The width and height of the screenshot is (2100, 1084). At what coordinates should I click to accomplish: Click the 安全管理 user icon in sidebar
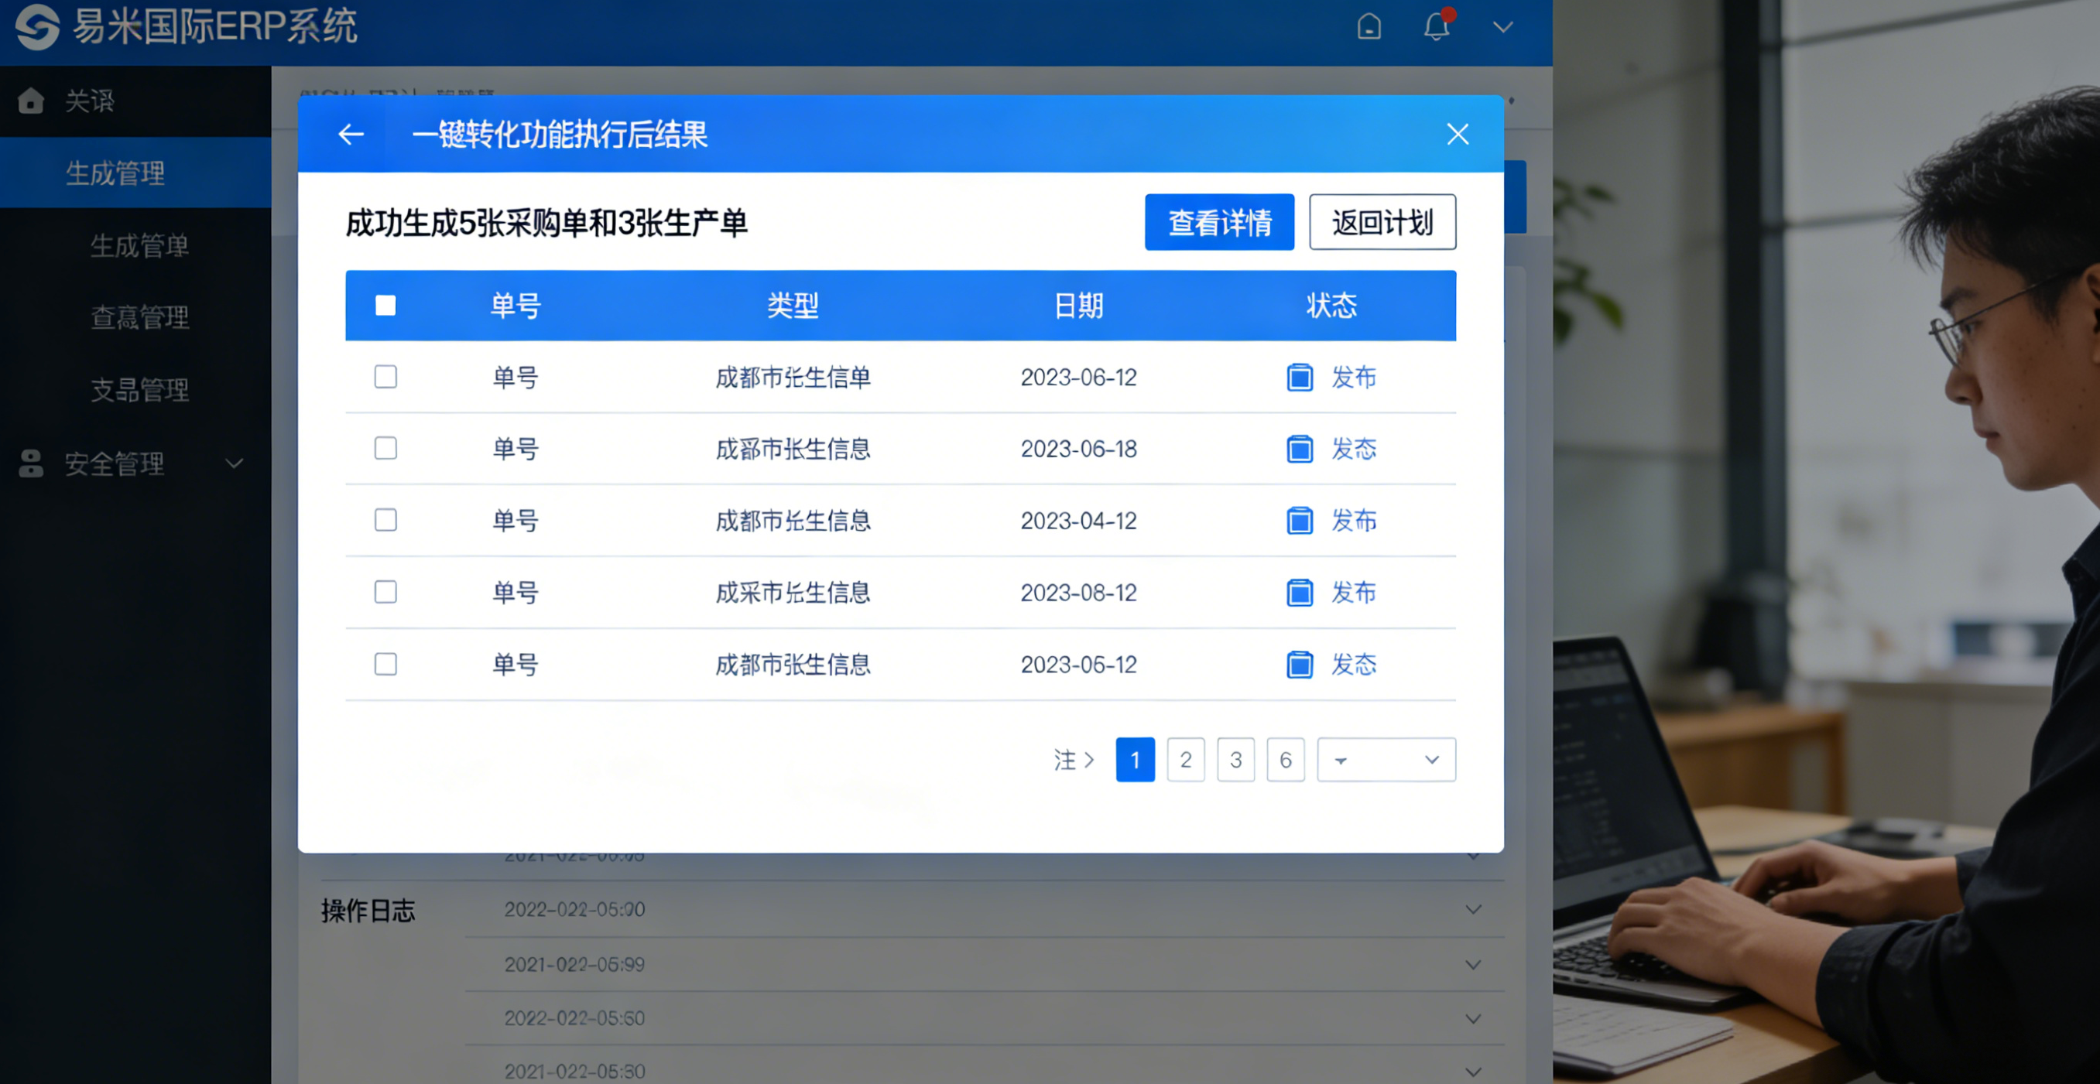click(31, 463)
